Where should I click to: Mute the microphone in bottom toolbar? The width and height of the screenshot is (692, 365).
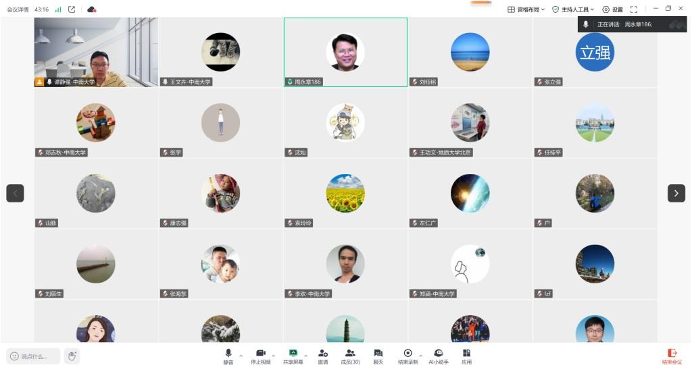[x=228, y=354]
